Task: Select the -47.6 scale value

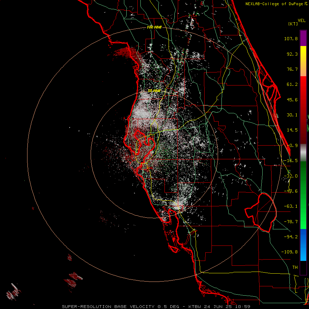Action: (x=291, y=191)
